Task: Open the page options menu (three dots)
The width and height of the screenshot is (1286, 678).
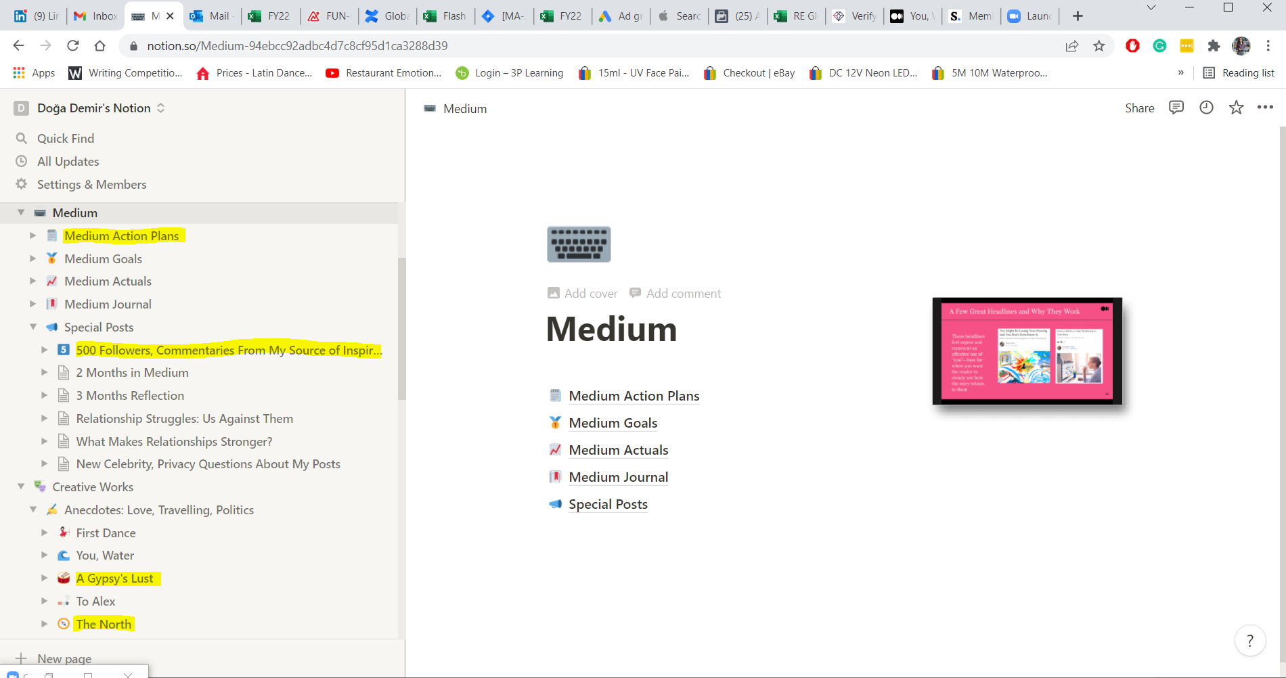Action: click(x=1265, y=108)
